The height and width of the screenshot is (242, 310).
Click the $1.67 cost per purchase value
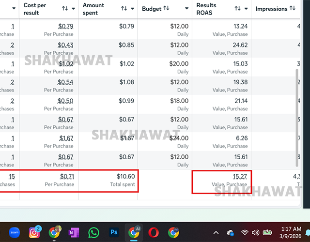[x=65, y=138]
